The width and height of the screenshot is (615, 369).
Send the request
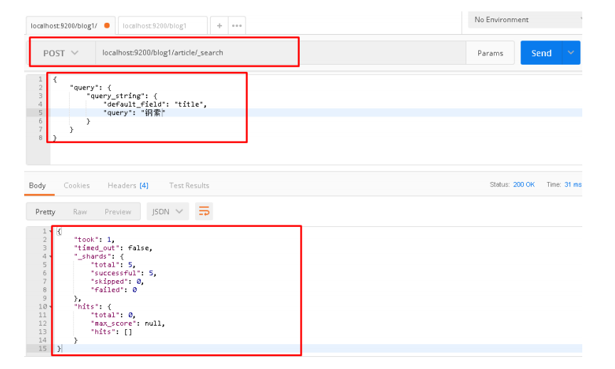coord(541,53)
